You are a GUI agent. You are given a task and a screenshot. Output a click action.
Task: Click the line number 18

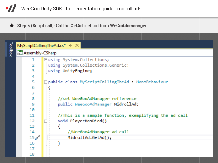point(32,154)
